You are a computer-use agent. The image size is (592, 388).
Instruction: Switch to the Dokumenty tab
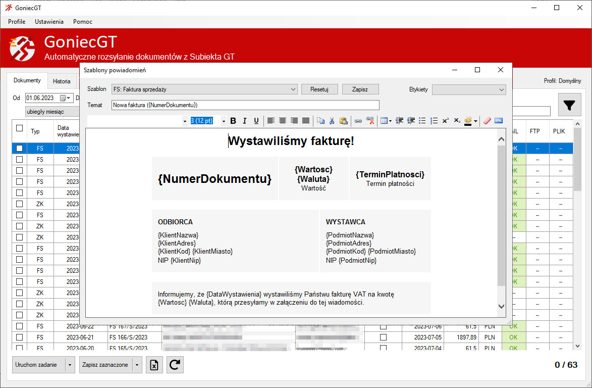(x=27, y=80)
